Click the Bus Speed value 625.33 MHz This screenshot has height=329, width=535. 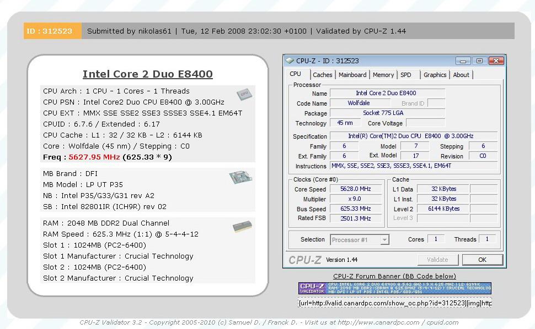[x=356, y=209]
